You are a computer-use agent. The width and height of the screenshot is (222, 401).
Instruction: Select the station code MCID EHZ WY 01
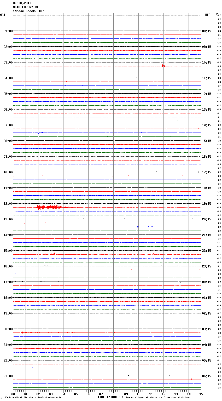(26, 7)
